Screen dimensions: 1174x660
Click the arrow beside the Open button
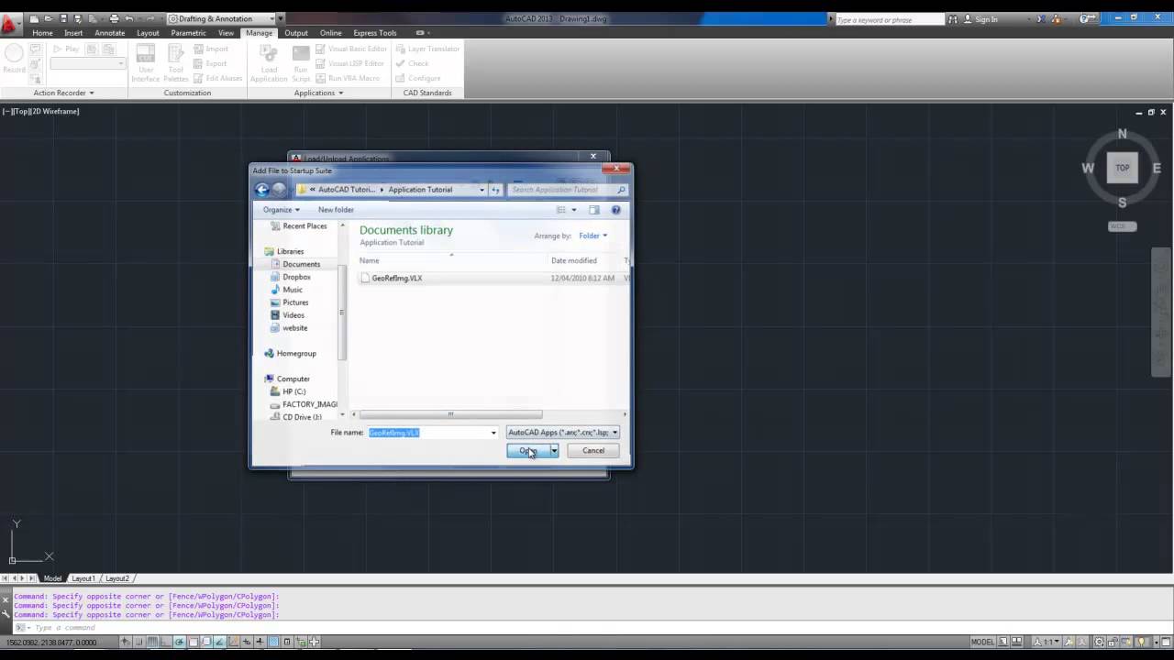[x=554, y=451]
